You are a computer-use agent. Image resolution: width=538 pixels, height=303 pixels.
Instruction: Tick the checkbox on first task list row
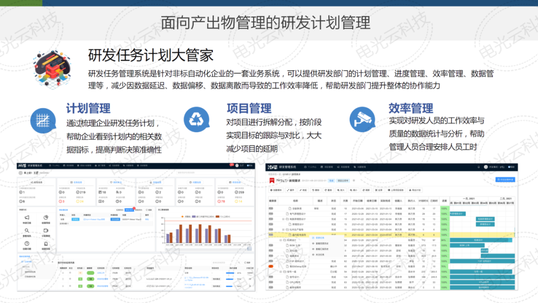pos(63,273)
